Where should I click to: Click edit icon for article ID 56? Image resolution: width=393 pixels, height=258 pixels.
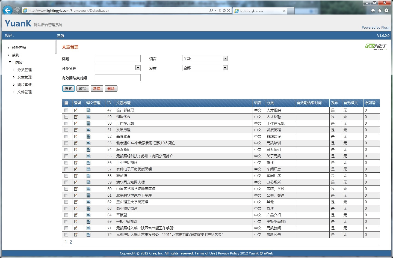(76, 163)
